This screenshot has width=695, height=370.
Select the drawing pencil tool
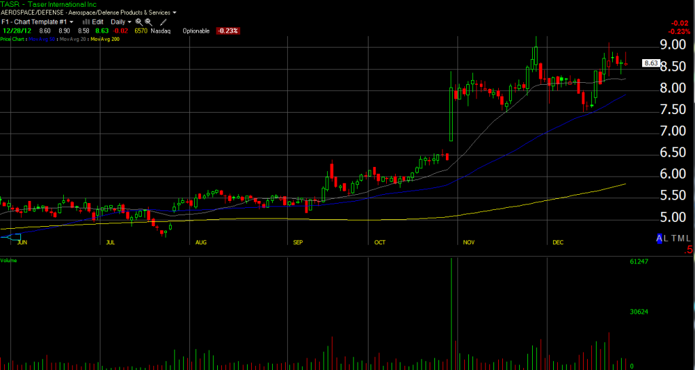coord(163,22)
